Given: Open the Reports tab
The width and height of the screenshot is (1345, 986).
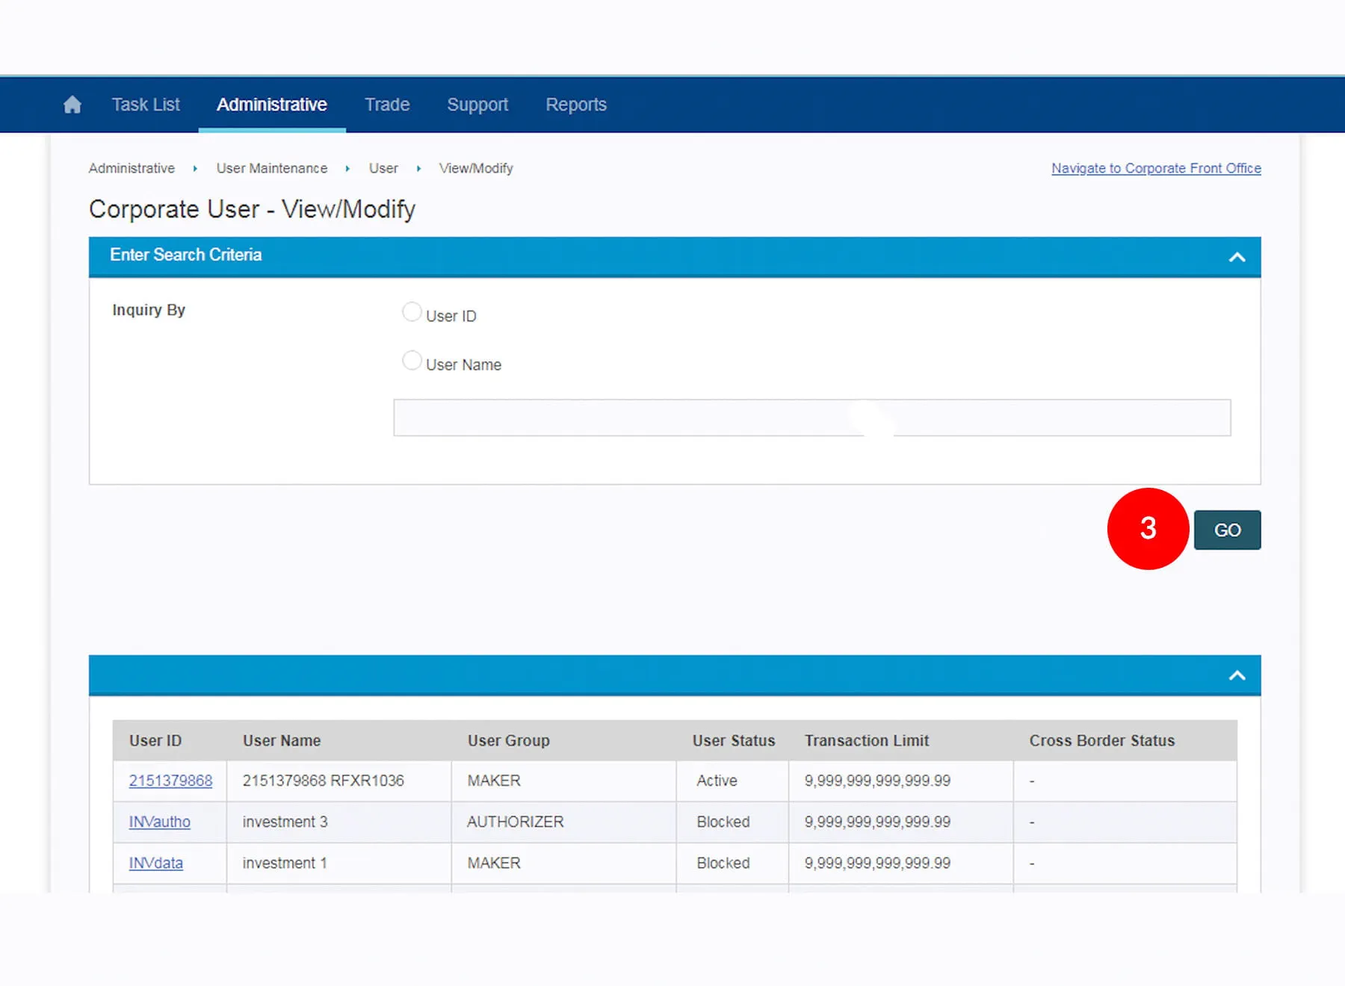Looking at the screenshot, I should pos(575,105).
